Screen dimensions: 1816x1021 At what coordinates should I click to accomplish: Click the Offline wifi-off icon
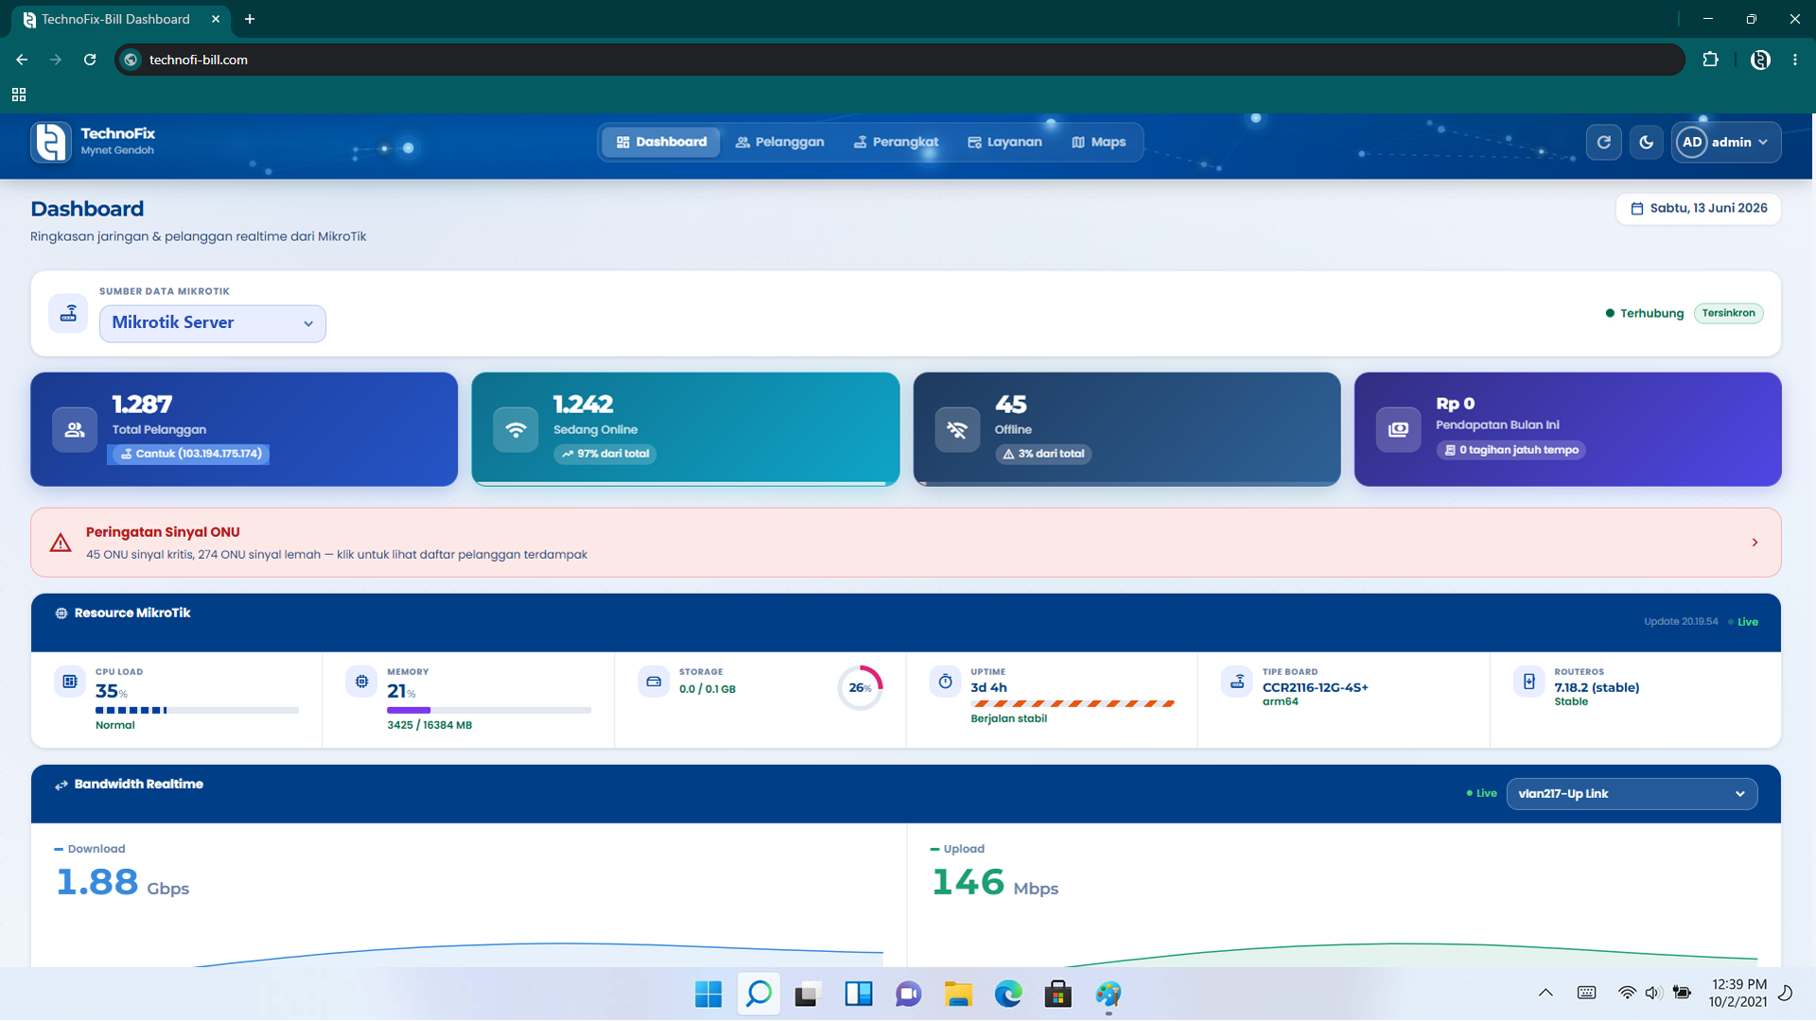tap(957, 430)
